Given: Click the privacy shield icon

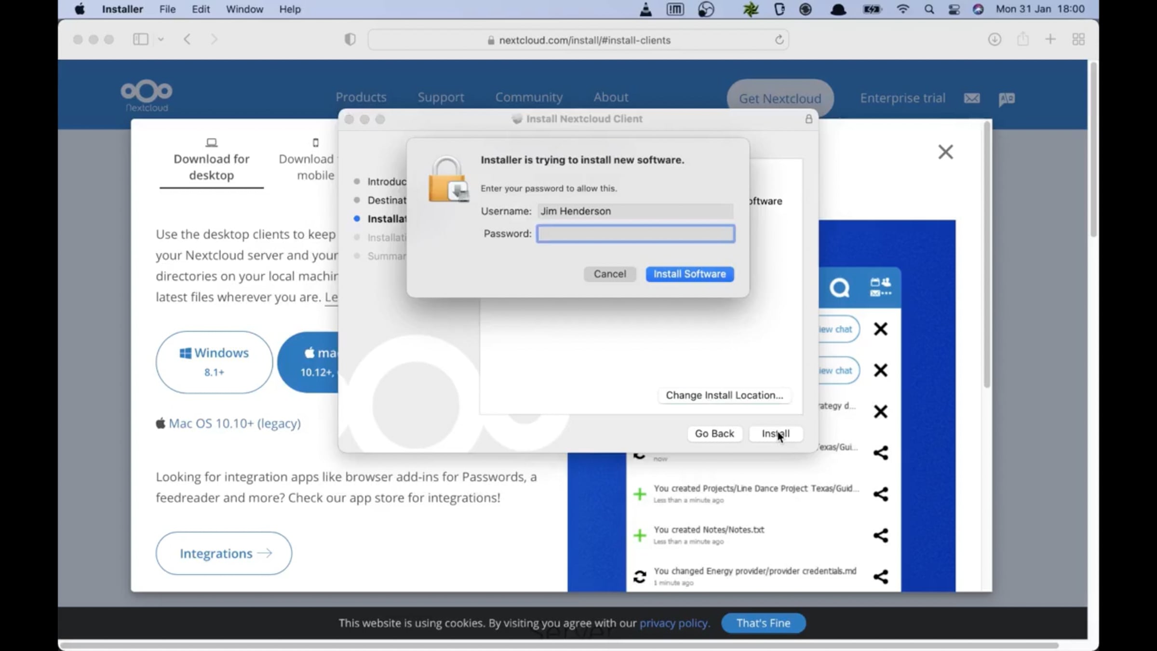Looking at the screenshot, I should coord(350,40).
